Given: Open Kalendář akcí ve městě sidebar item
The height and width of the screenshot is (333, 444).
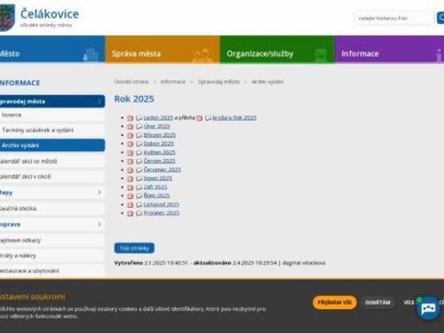Looking at the screenshot, I should 52,162.
